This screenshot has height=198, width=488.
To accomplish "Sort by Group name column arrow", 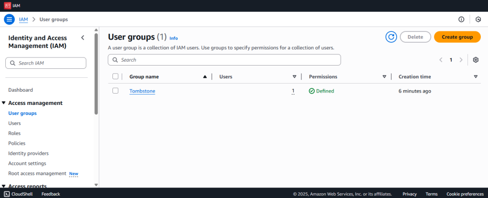I will (x=205, y=76).
